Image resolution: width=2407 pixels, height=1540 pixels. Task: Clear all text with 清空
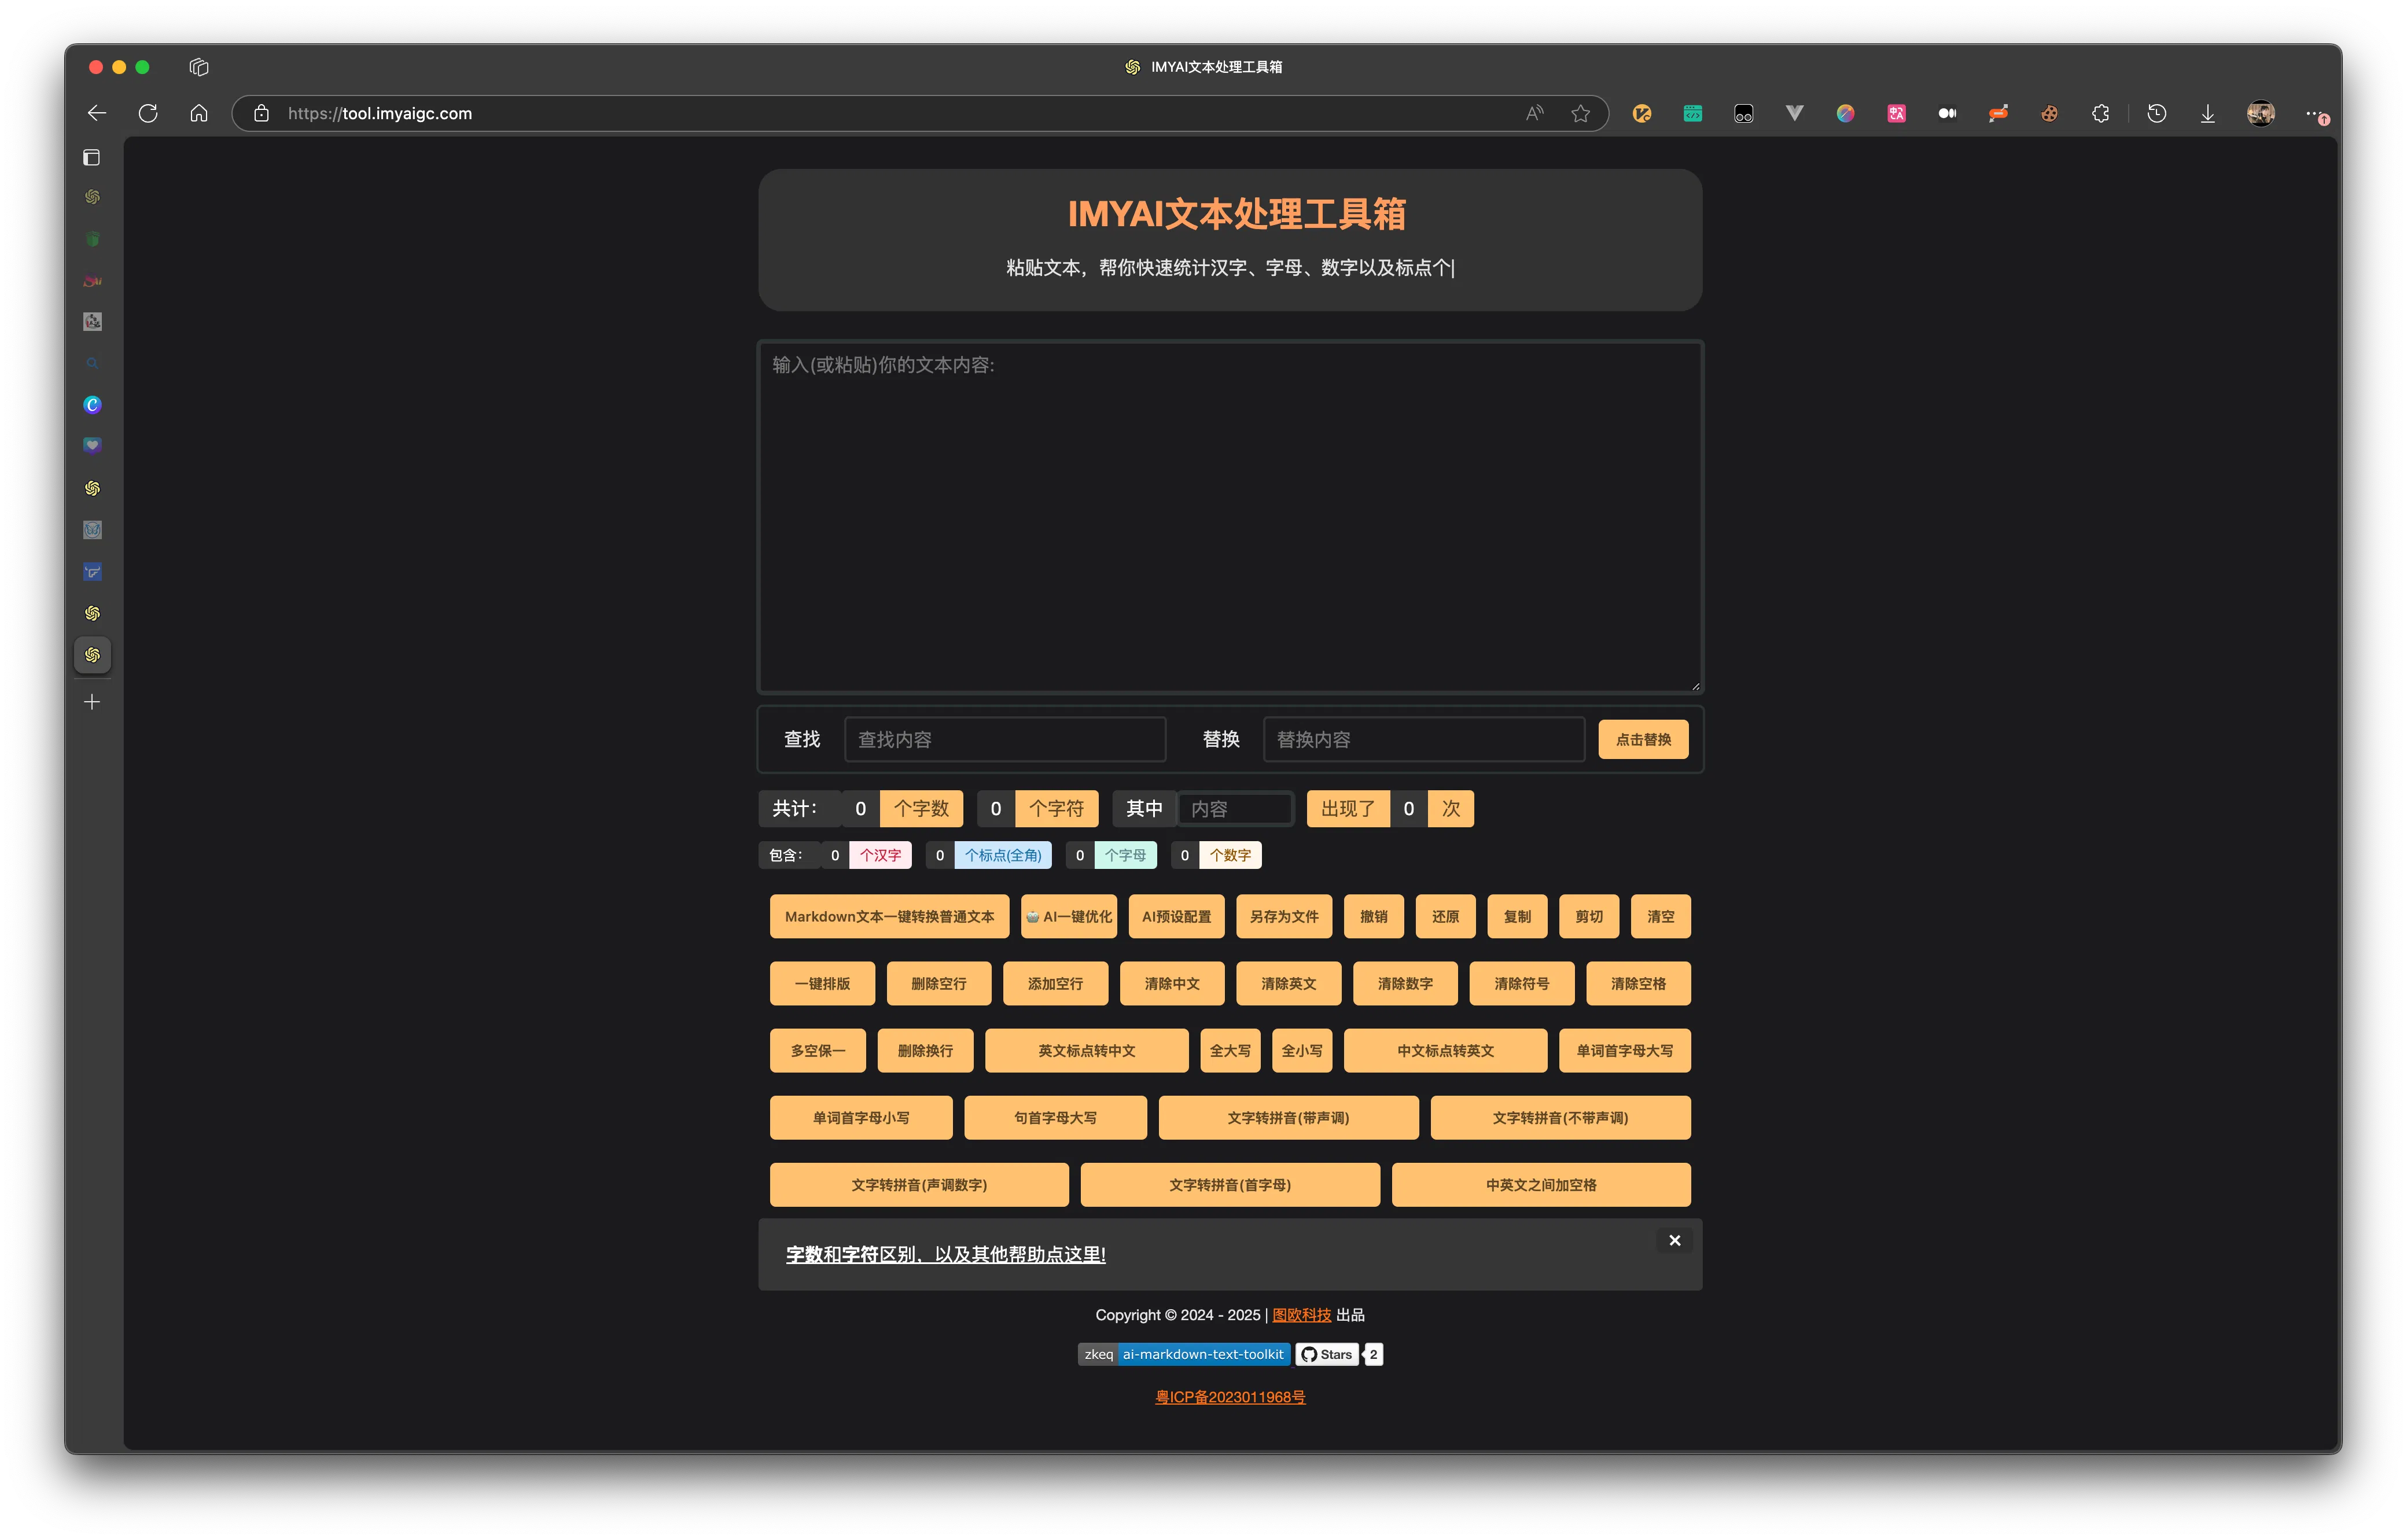(x=1661, y=916)
